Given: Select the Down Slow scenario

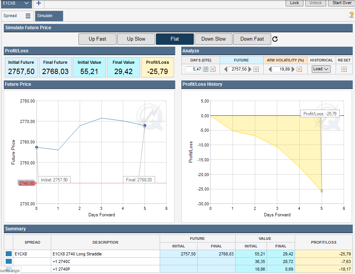Looking at the screenshot, I should pos(214,39).
